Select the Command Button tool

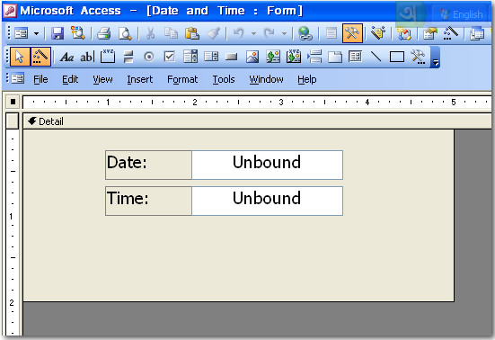(232, 57)
